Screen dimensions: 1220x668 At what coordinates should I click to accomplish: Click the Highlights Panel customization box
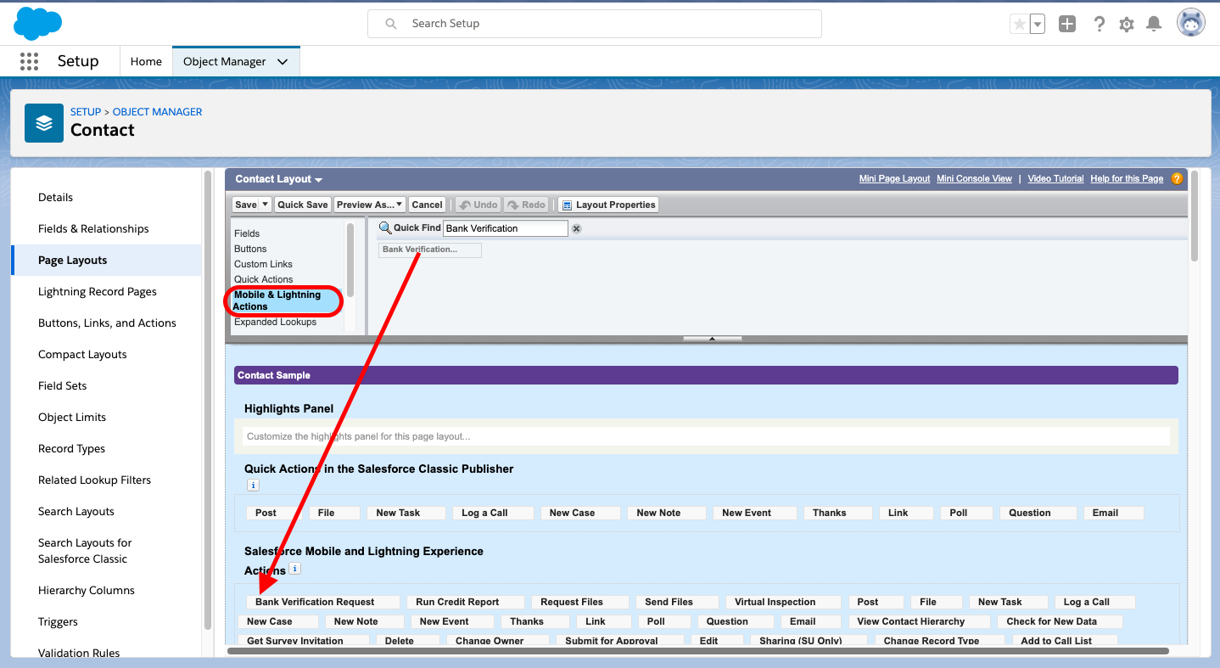point(706,436)
